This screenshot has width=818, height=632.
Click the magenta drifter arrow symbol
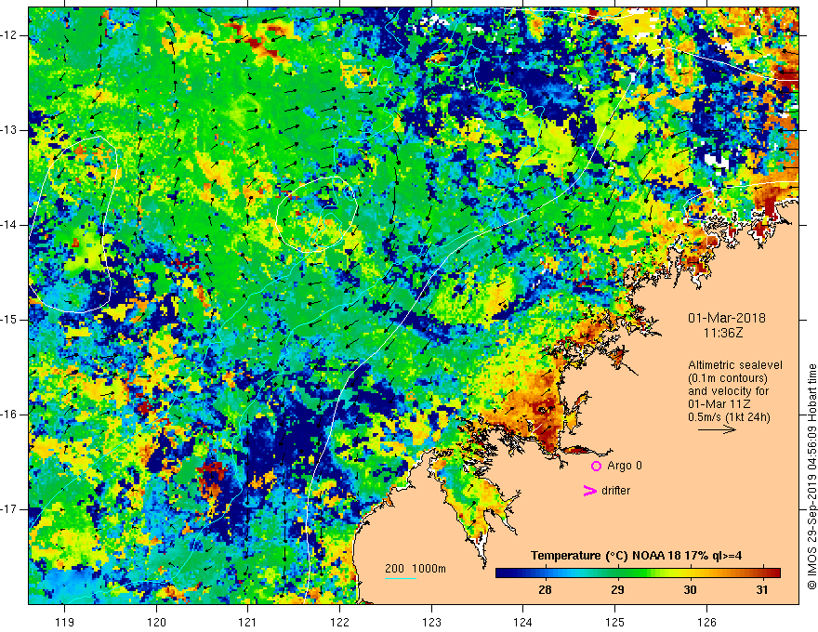click(589, 491)
